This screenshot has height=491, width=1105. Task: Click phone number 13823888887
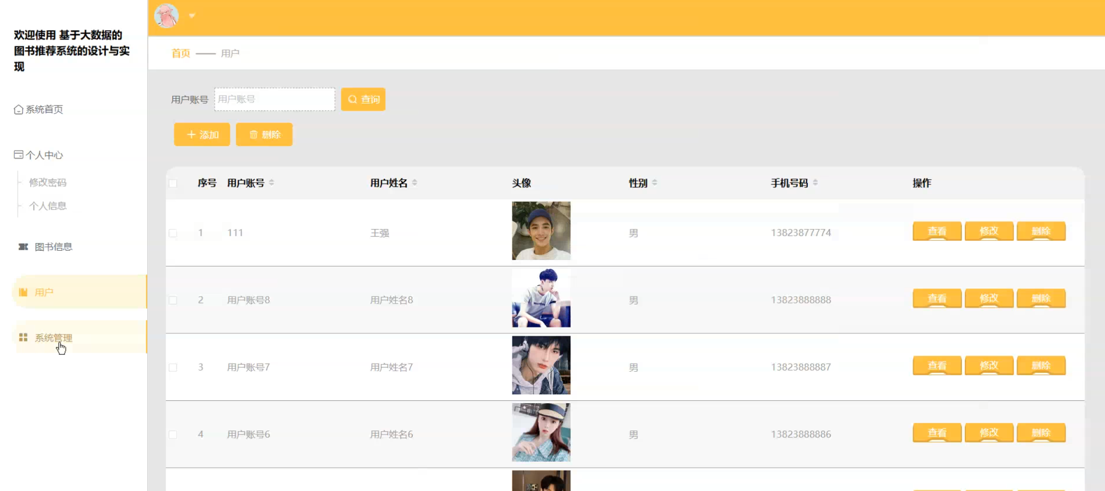pos(801,367)
